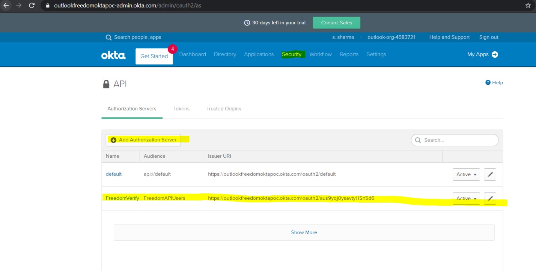Click outlook-org-4583721 organization name

tap(391, 37)
